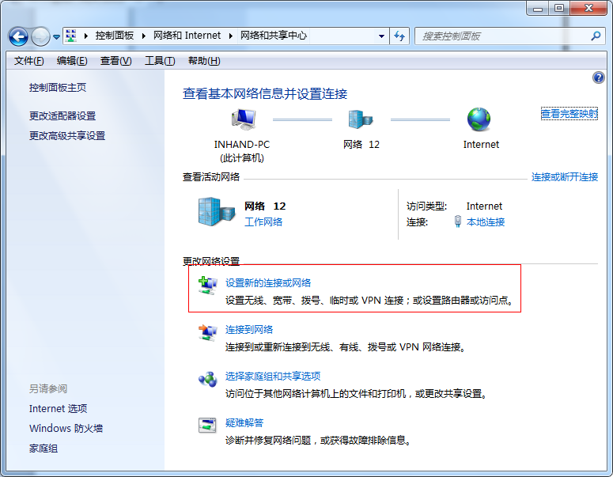Viewport: 613px width, 477px height.
Task: Expand the recent pages history dropdown
Action: 57,37
